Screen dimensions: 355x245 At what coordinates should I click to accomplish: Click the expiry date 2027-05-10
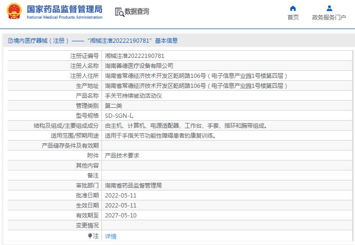point(121,216)
